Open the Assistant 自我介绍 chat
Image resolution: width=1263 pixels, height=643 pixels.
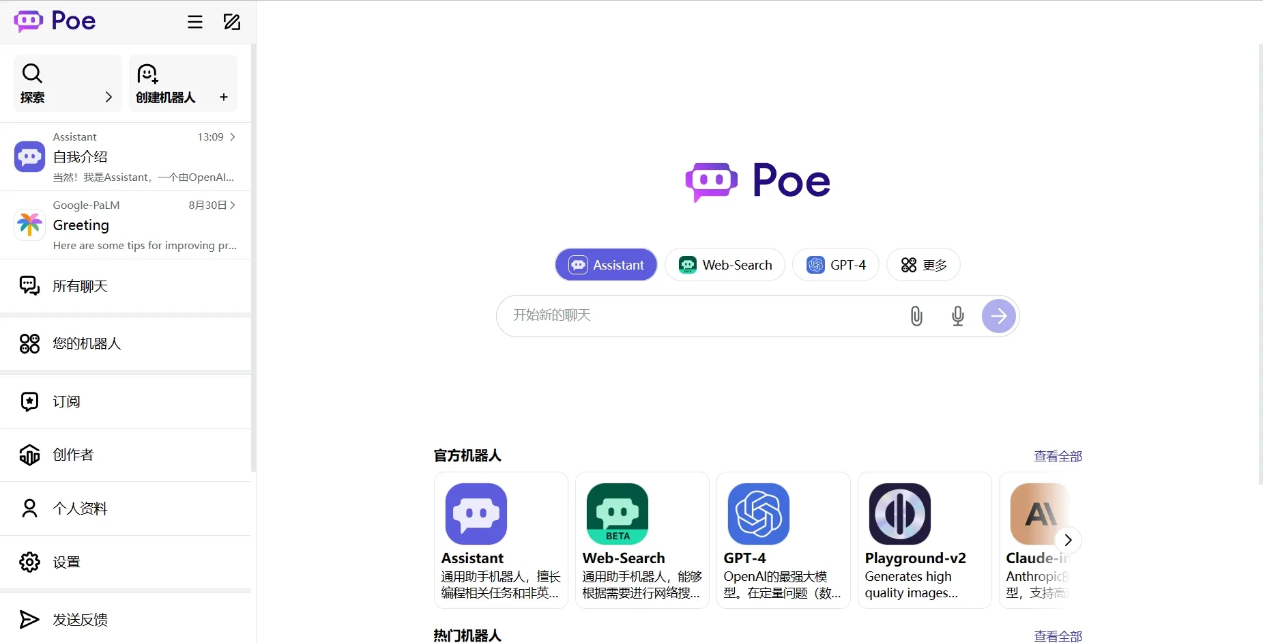[126, 157]
